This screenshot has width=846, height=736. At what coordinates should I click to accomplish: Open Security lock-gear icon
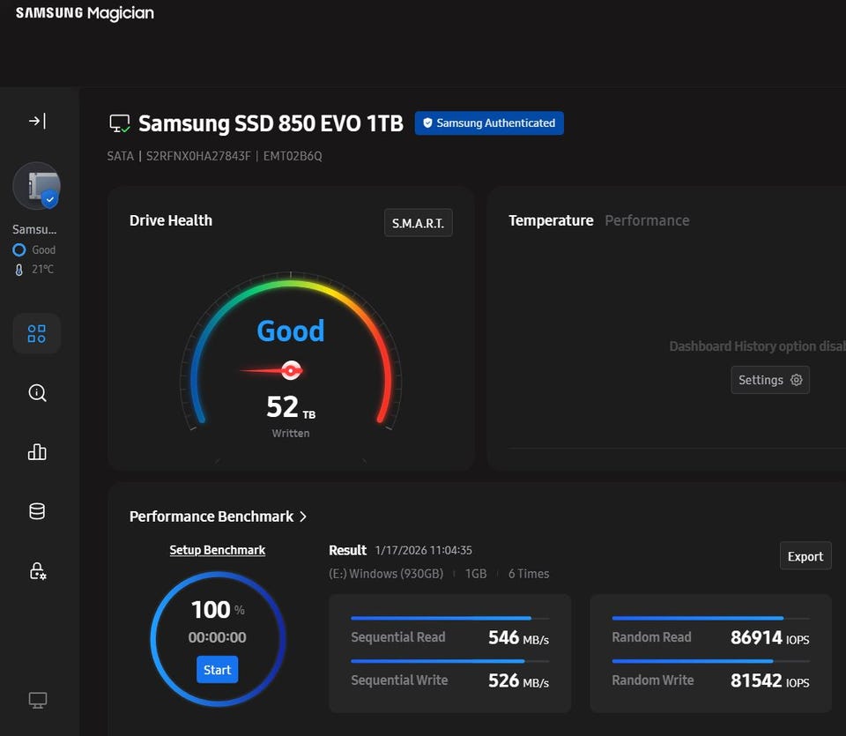(x=37, y=571)
